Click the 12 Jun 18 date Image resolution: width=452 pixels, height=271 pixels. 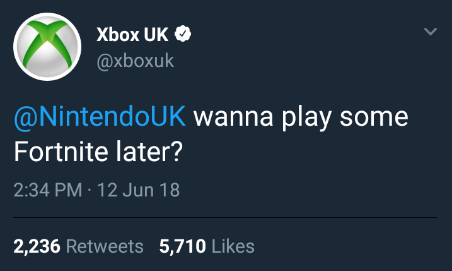point(139,190)
